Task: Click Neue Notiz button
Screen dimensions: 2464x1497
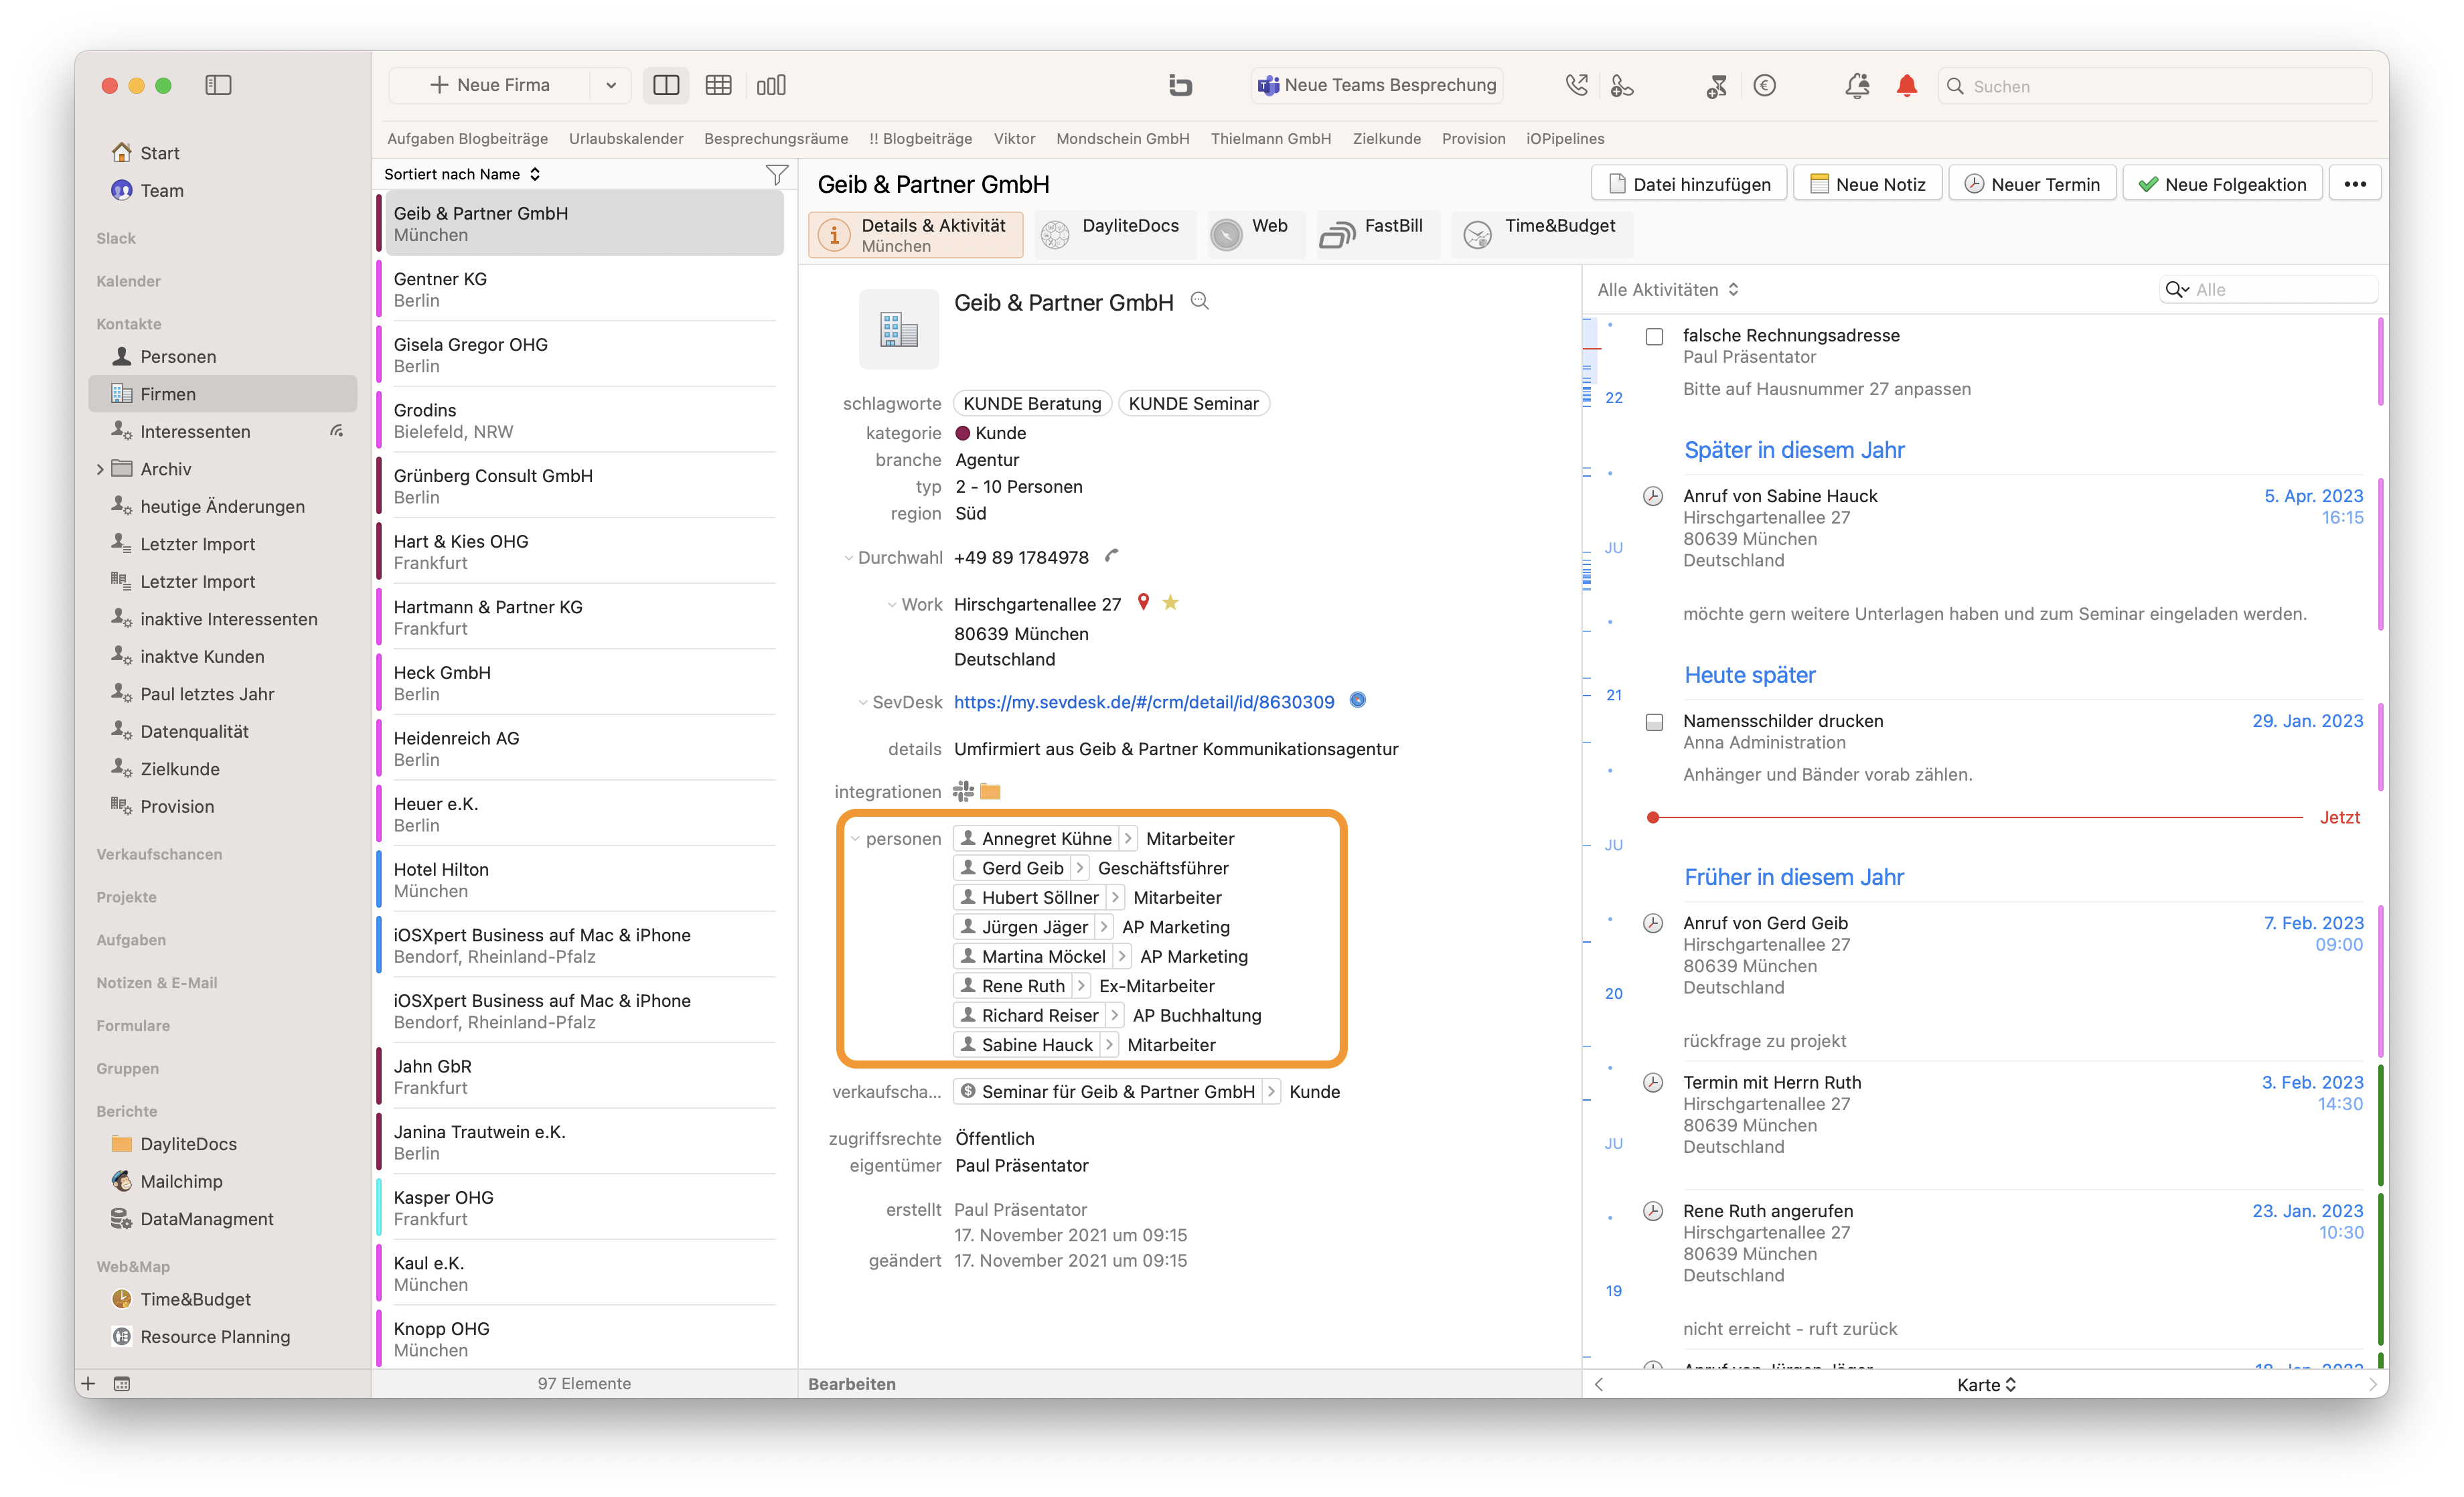Action: tap(1867, 184)
